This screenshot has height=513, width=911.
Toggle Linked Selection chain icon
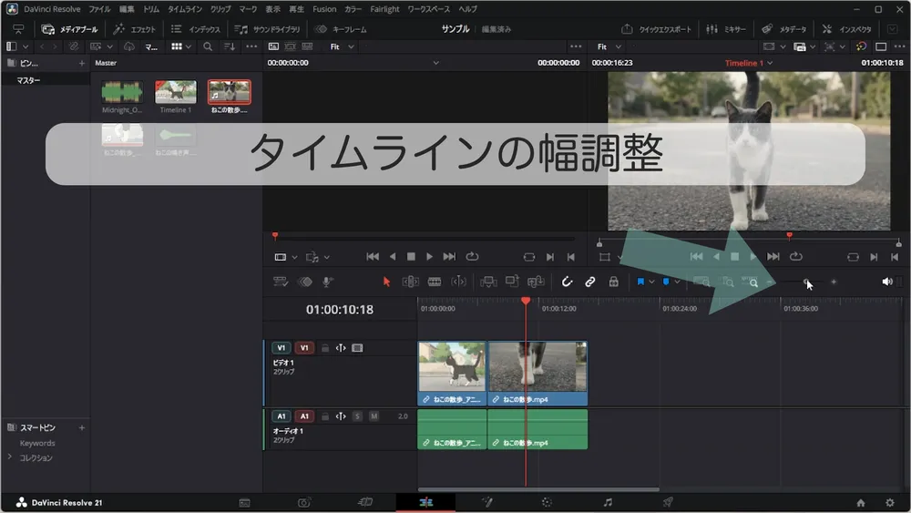pos(589,282)
